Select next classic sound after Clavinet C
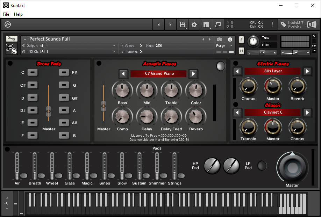 click(307, 113)
